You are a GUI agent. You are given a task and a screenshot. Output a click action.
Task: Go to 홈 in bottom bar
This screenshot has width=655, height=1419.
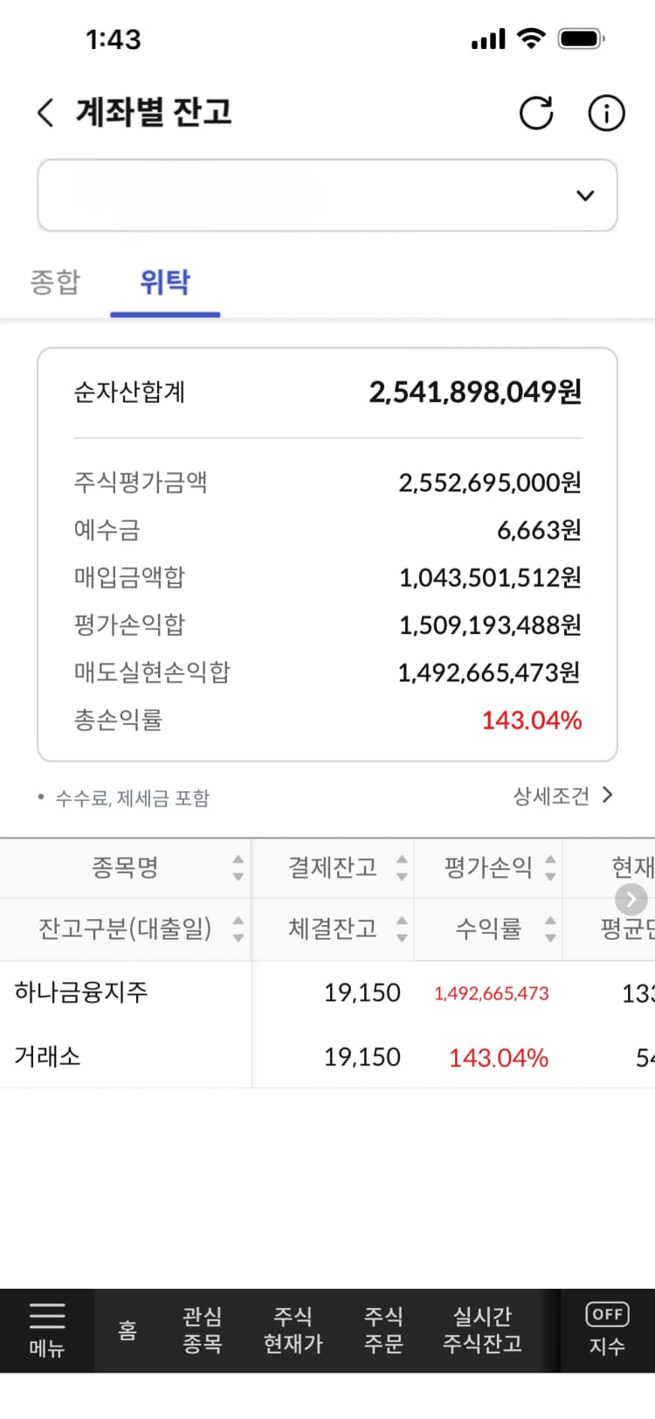click(128, 1330)
